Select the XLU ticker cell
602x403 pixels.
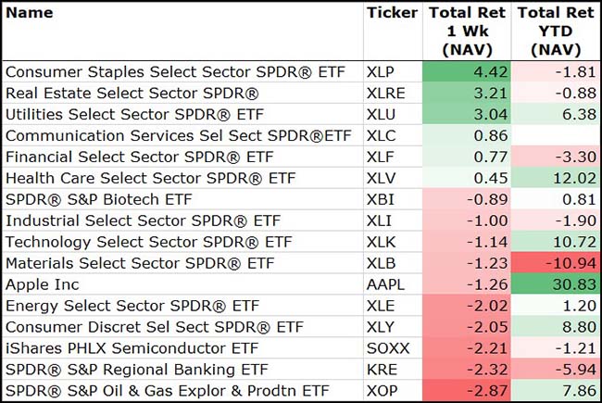[382, 115]
